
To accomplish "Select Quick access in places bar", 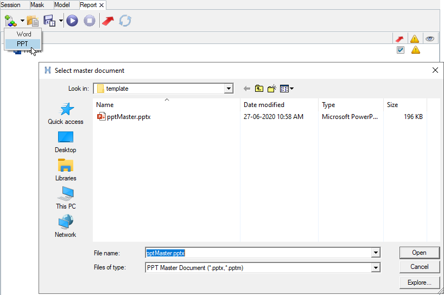I will (x=66, y=114).
